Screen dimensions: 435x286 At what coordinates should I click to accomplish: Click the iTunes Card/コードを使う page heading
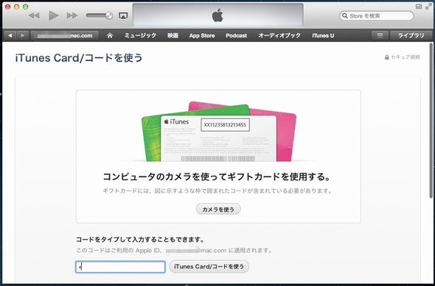click(x=79, y=58)
